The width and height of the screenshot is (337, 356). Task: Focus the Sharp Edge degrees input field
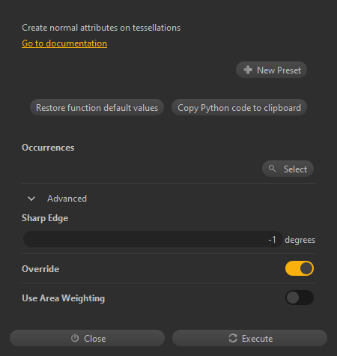pyautogui.click(x=153, y=239)
